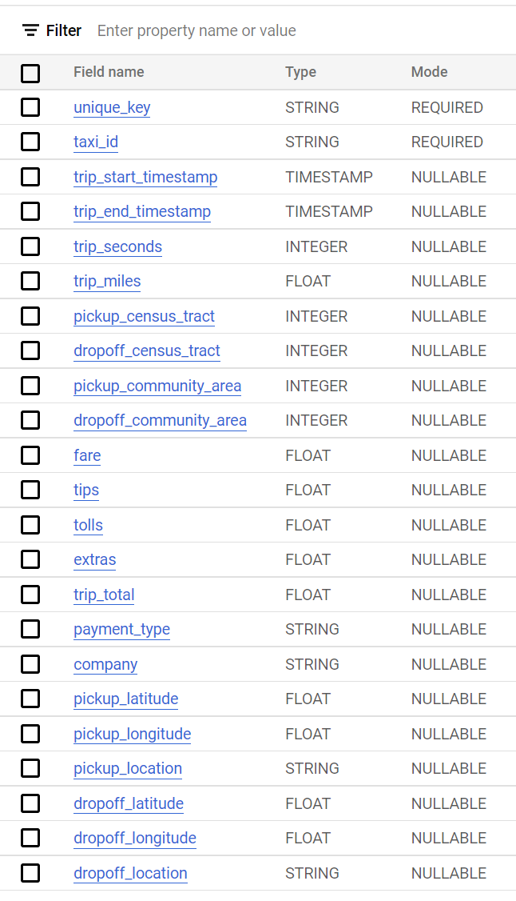Open the trip_start_timestamp field link
The height and width of the screenshot is (901, 516).
pyautogui.click(x=145, y=177)
